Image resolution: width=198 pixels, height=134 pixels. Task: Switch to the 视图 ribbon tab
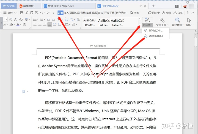[x=94, y=13]
